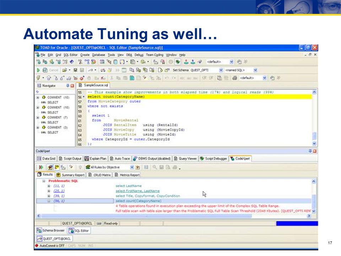Viewport: 341px width, 256px height.
Task: Open the Team Coding menu
Action: (155, 55)
